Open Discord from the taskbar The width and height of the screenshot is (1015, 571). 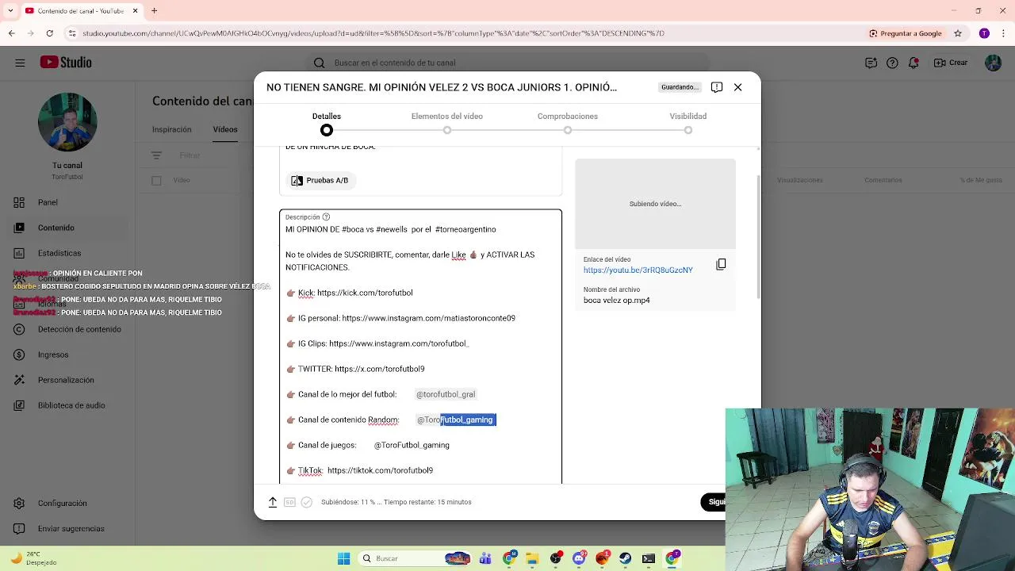click(579, 558)
